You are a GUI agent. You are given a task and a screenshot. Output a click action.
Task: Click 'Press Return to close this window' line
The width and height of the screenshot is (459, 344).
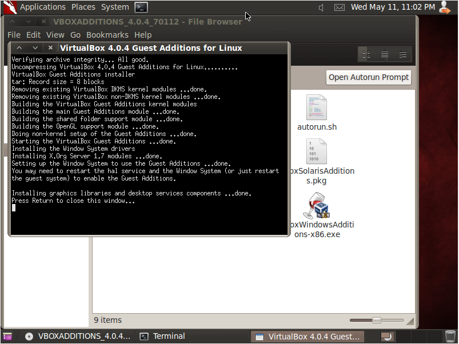click(73, 201)
